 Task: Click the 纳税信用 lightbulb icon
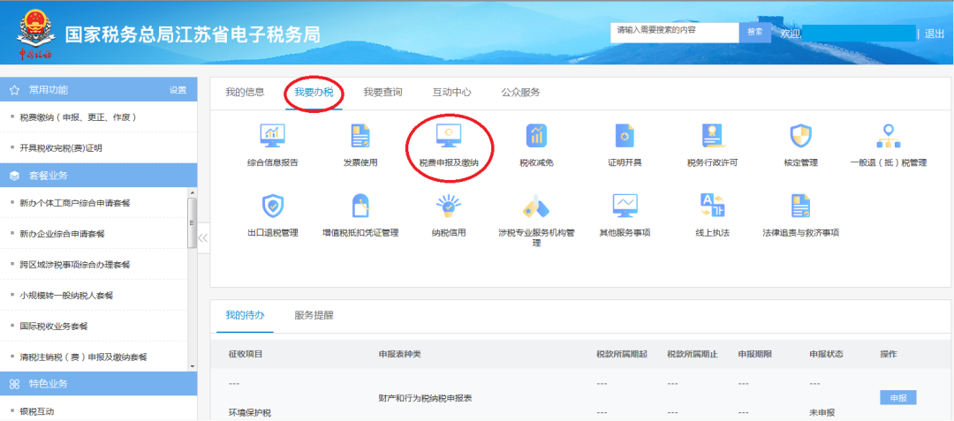click(x=449, y=207)
